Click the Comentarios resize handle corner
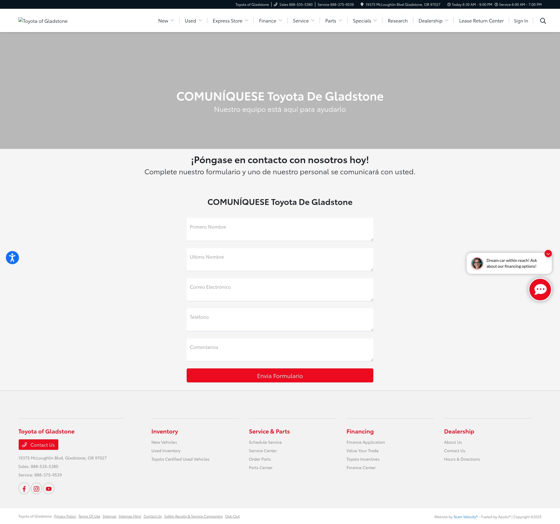560x524 pixels. click(372, 360)
